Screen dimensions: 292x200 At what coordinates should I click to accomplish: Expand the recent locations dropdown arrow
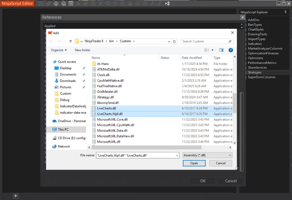point(65,42)
